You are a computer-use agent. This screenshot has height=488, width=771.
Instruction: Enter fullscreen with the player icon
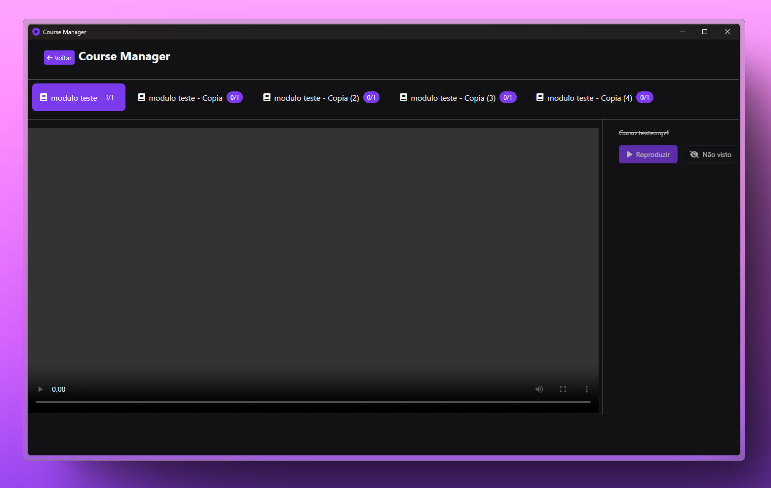pyautogui.click(x=563, y=389)
